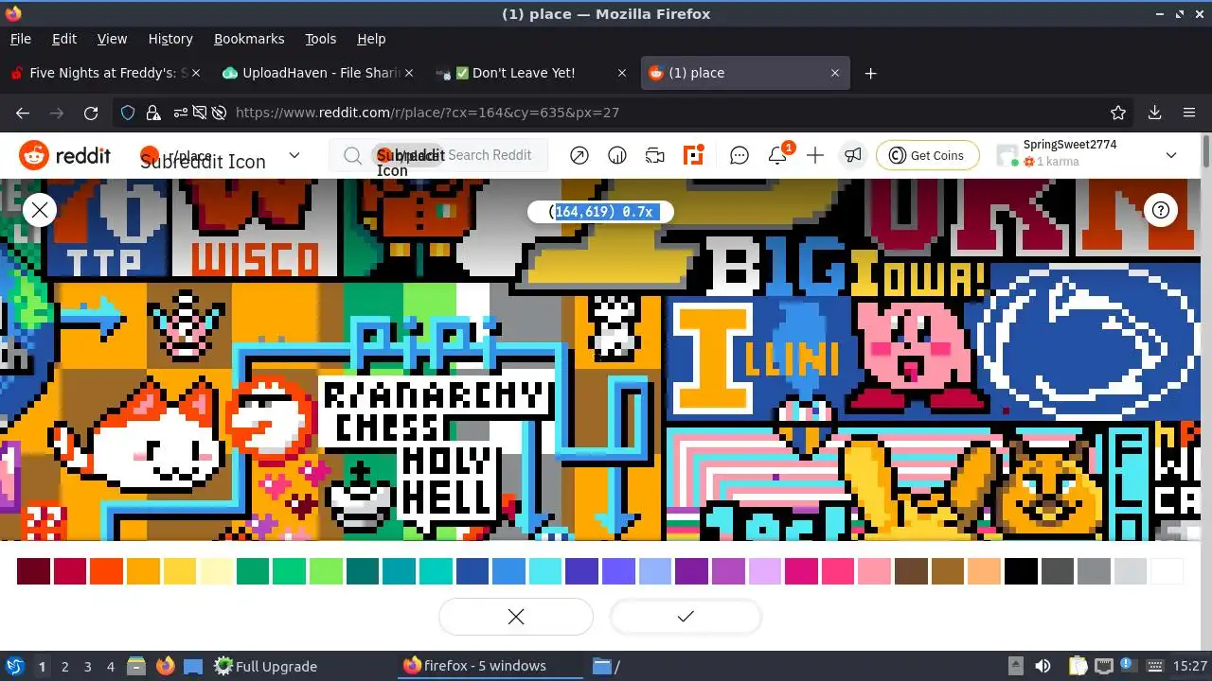
Task: Click the taskbar clock showing 15:27
Action: (x=1190, y=666)
